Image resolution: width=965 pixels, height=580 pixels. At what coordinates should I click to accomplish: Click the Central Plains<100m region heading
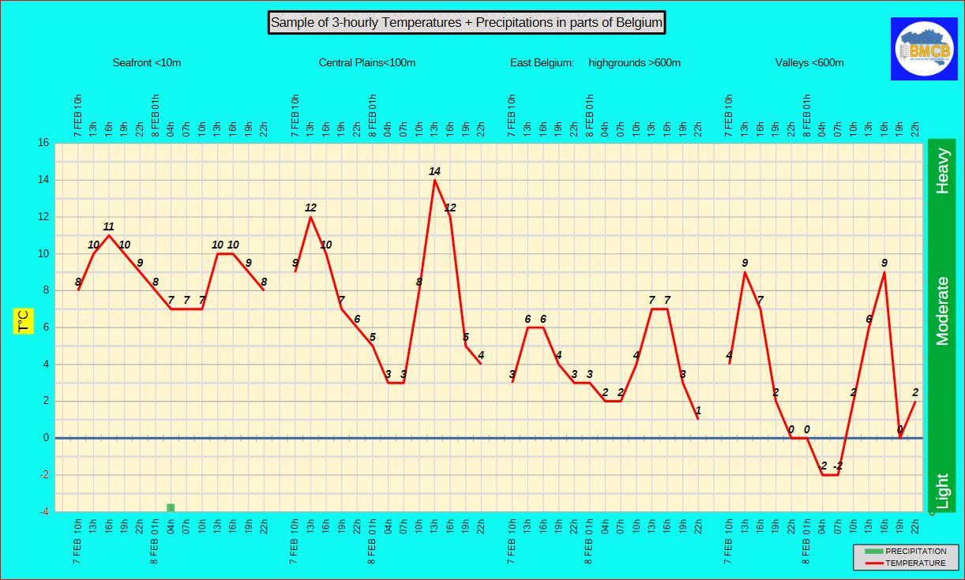[367, 62]
